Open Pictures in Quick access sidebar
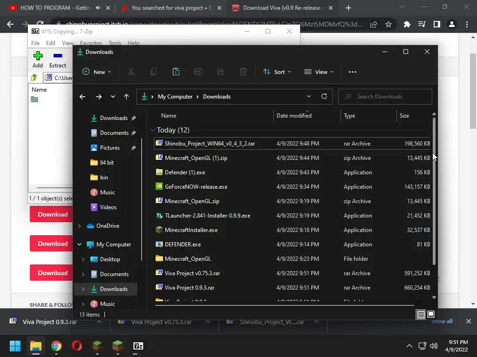This screenshot has width=477, height=357. pos(110,147)
